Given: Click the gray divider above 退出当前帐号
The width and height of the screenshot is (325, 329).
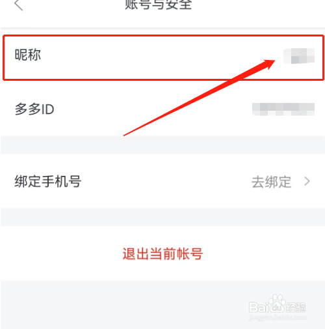Looking at the screenshot, I should (162, 217).
